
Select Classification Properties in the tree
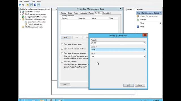[x=36, y=22]
